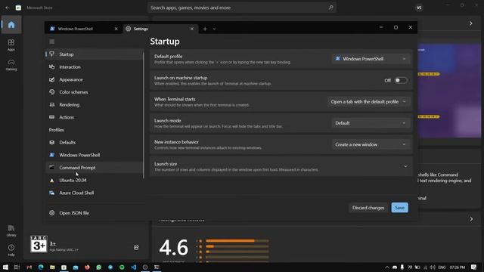Viewport: 484px width, 272px height.
Task: Click Discard changes
Action: [368, 208]
